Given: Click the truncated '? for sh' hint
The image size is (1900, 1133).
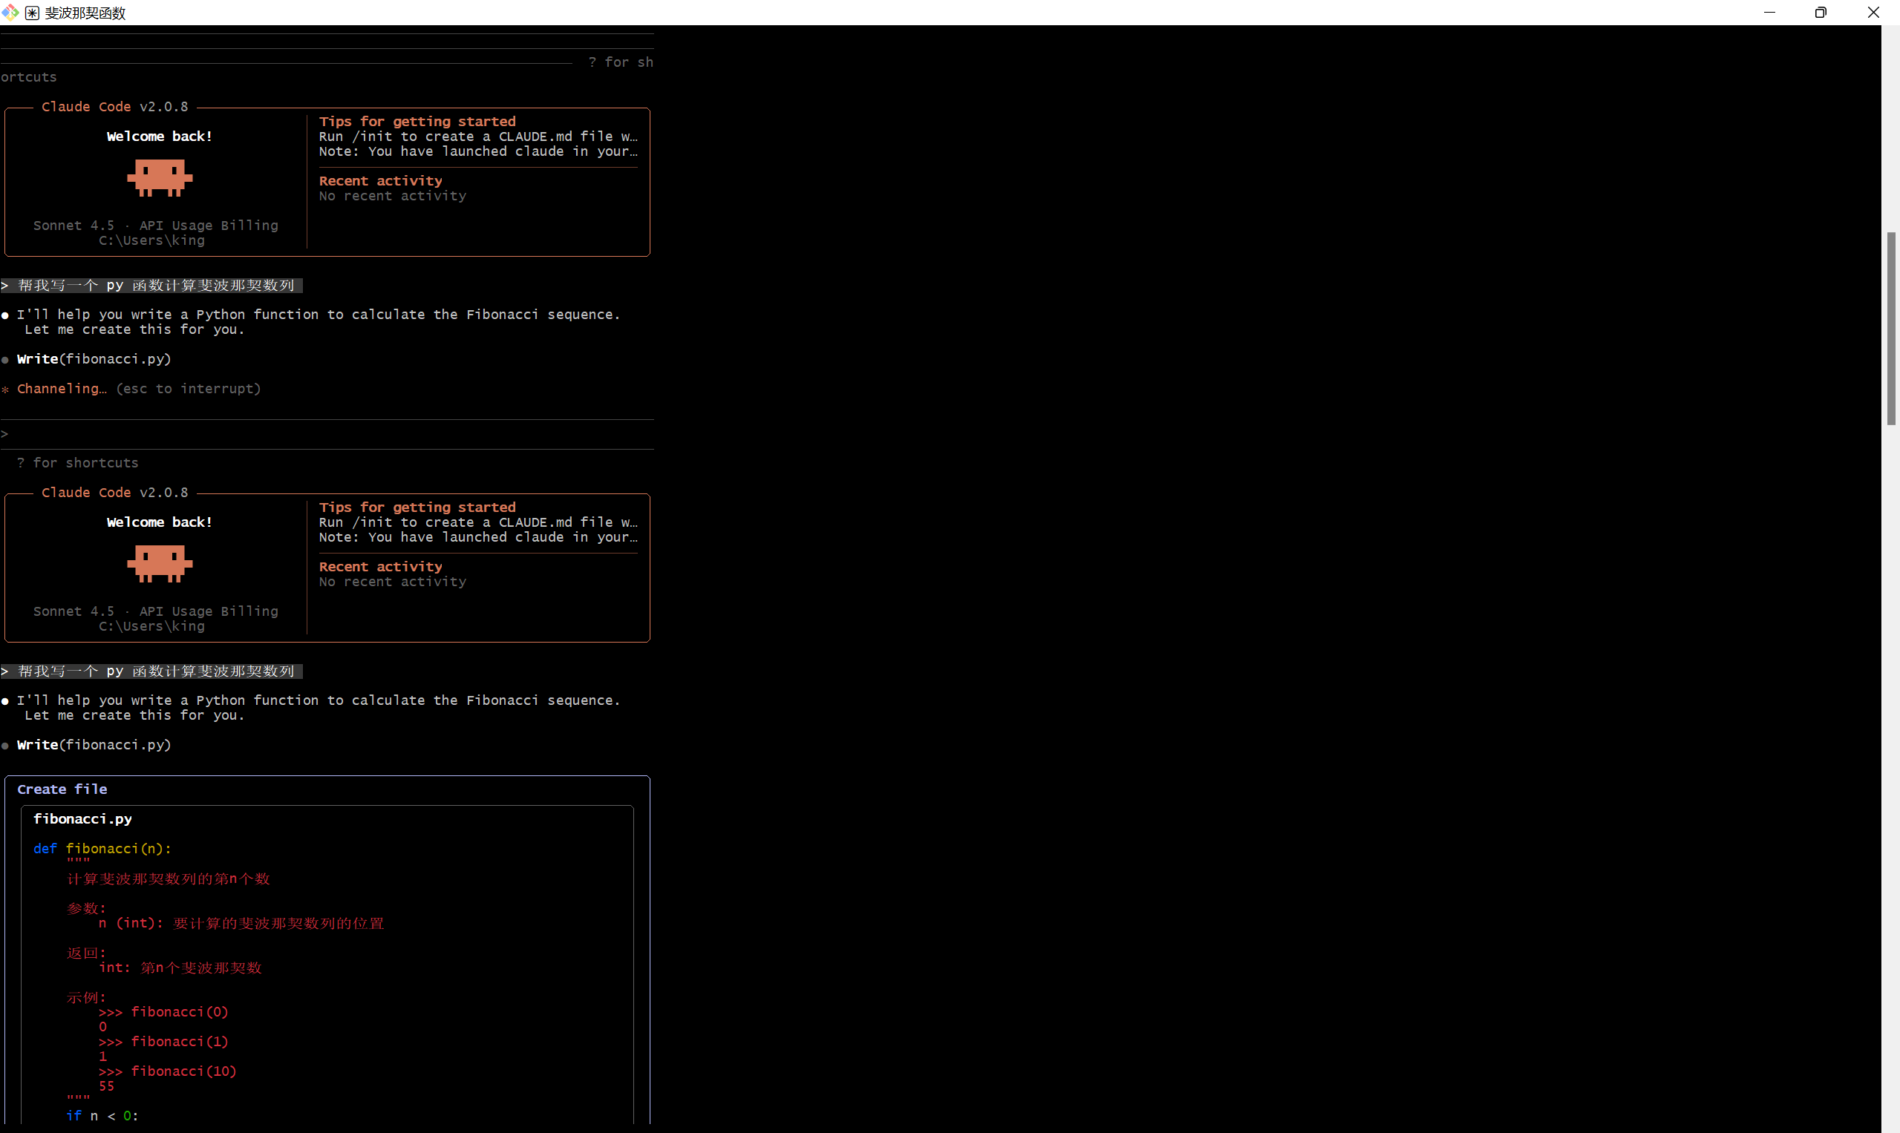Looking at the screenshot, I should coord(621,62).
